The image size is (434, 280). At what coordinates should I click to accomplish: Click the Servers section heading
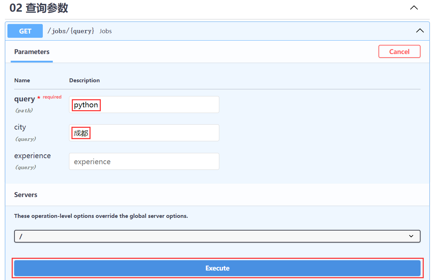[x=25, y=195]
